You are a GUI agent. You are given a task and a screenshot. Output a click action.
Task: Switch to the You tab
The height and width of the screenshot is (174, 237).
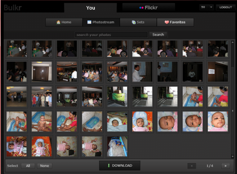[x=91, y=8]
